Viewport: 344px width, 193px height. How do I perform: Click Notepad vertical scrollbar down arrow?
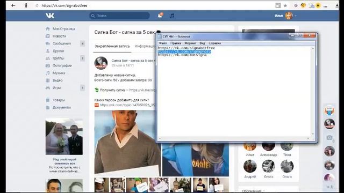[313, 134]
